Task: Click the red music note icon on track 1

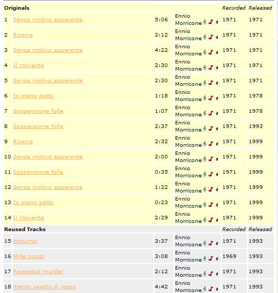Action: [x=211, y=22]
